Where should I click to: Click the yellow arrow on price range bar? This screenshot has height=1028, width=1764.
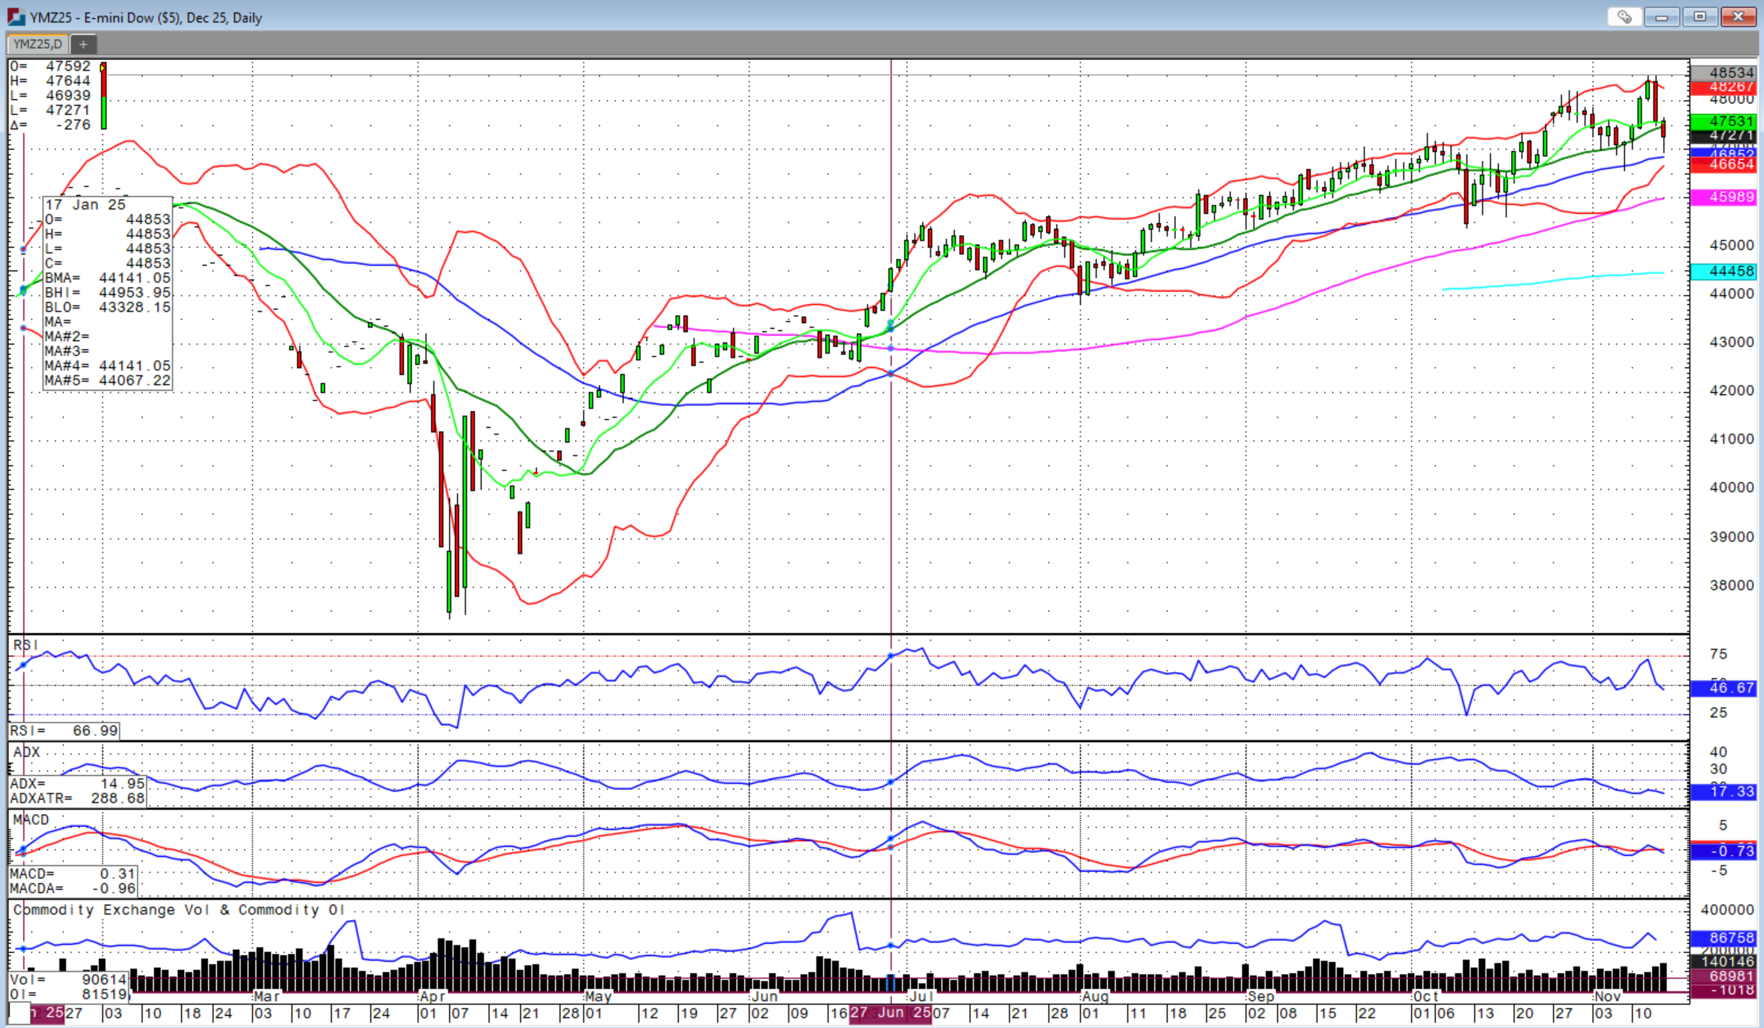[x=104, y=68]
